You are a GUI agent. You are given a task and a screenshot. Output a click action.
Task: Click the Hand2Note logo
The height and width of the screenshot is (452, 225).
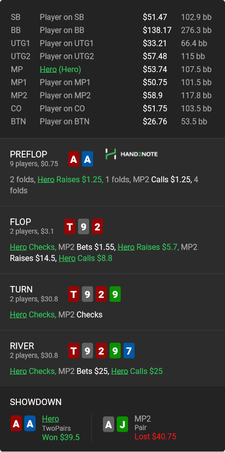(x=131, y=154)
